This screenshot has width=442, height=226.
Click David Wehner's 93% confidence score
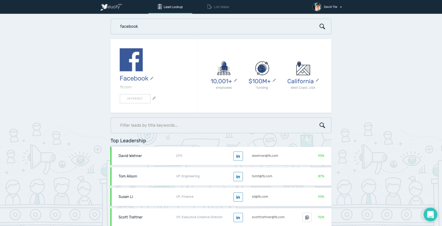coord(321,156)
